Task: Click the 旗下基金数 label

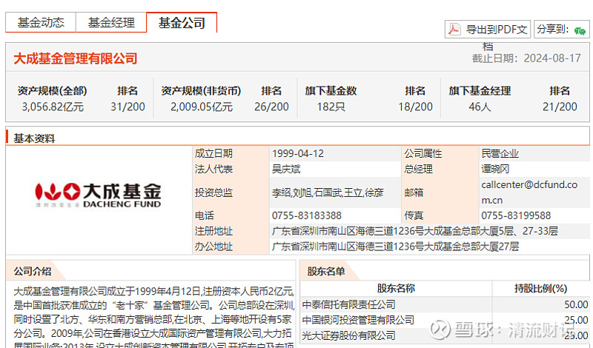Action: click(x=331, y=90)
